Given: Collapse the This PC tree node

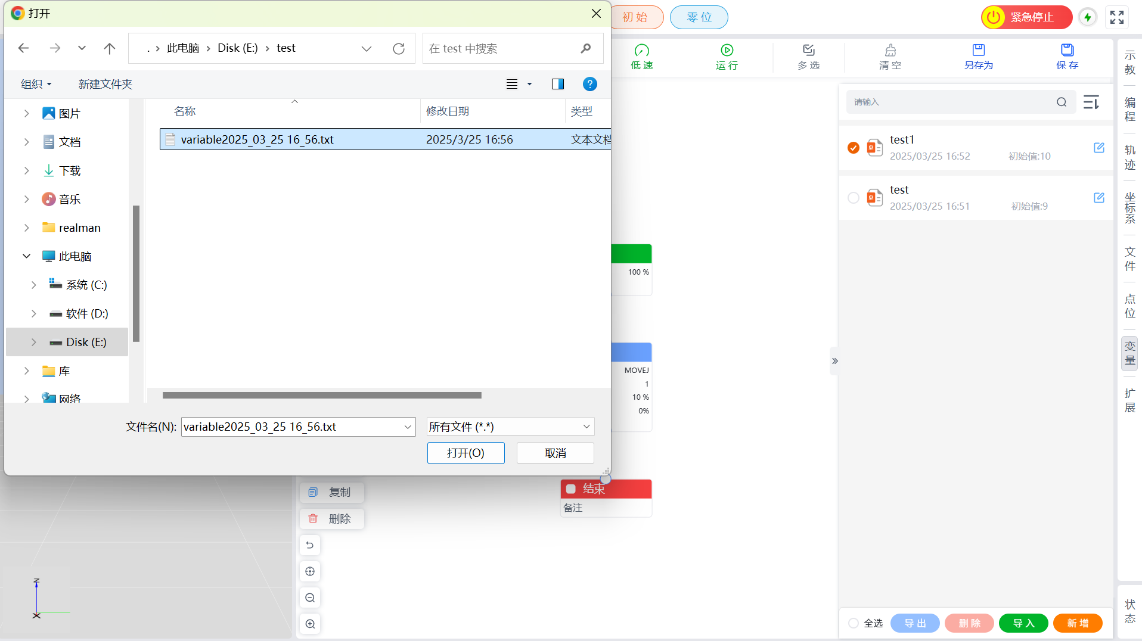Looking at the screenshot, I should (x=27, y=256).
